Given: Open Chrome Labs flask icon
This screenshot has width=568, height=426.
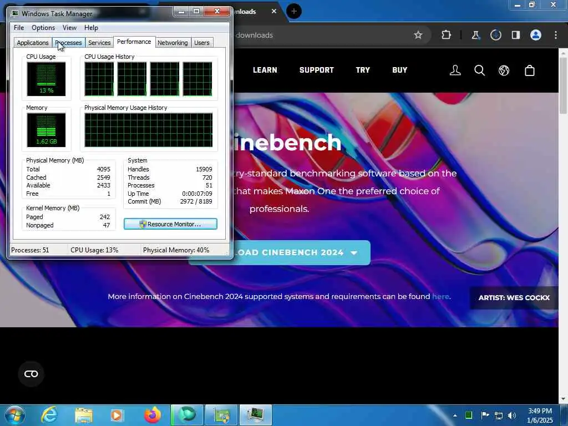Looking at the screenshot, I should click(475, 35).
